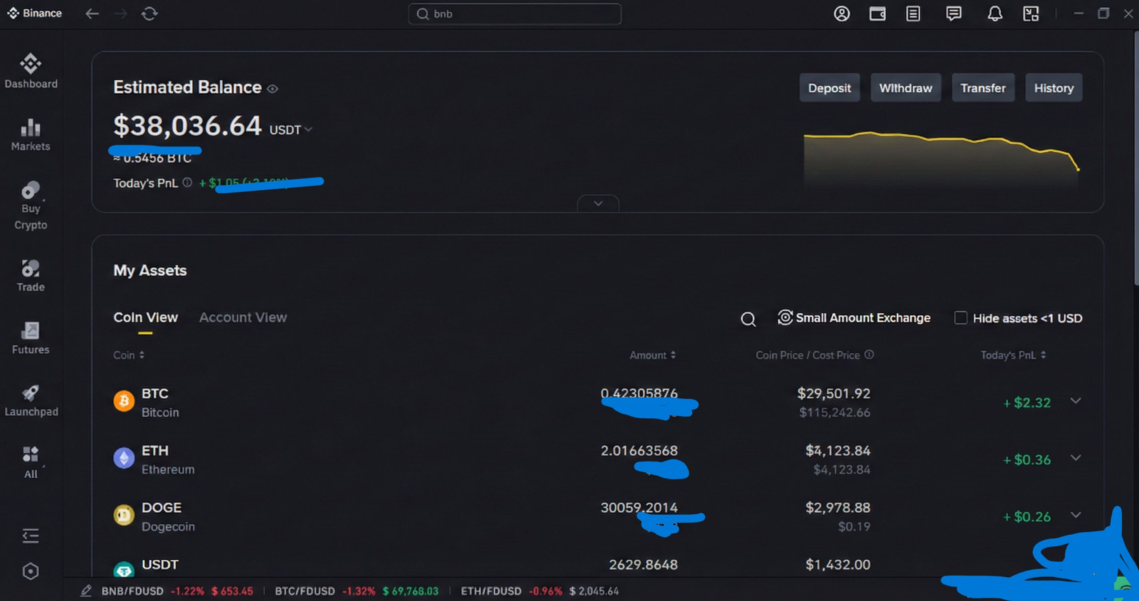The width and height of the screenshot is (1139, 601).
Task: Sort assets by Amount column
Action: click(x=652, y=355)
